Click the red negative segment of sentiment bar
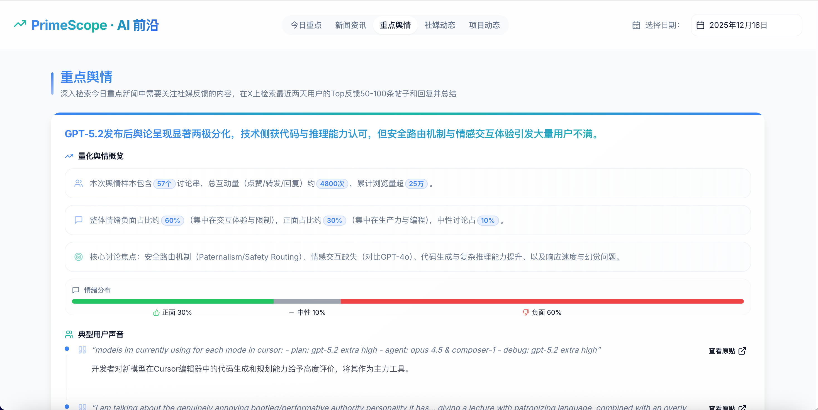818x410 pixels. [x=542, y=301]
